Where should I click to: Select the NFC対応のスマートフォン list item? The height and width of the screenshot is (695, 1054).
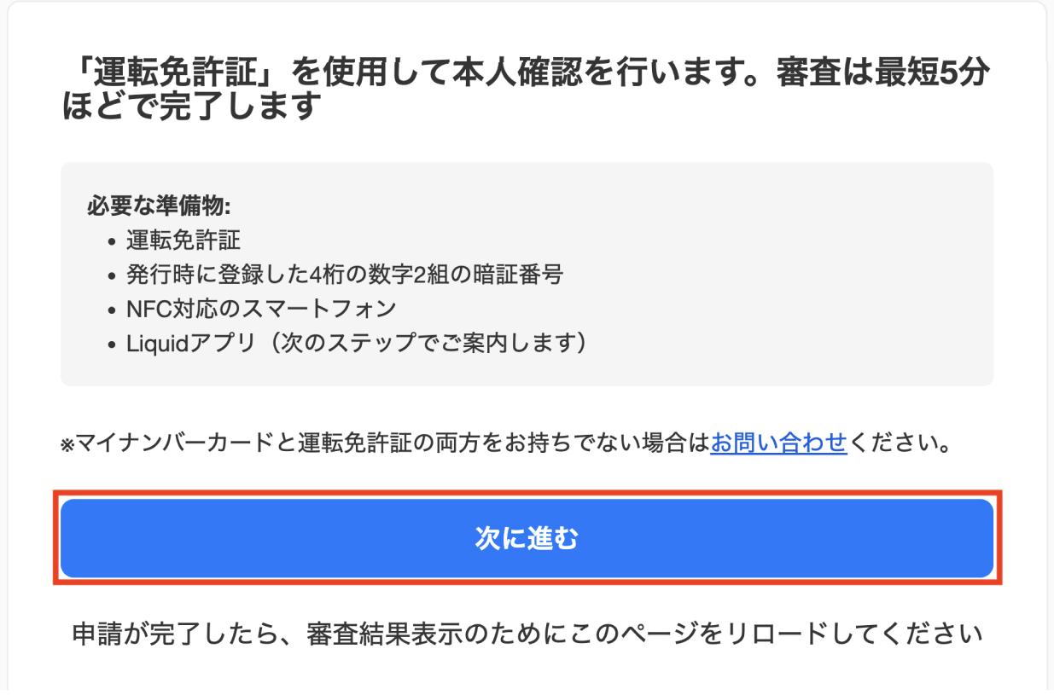click(x=261, y=310)
